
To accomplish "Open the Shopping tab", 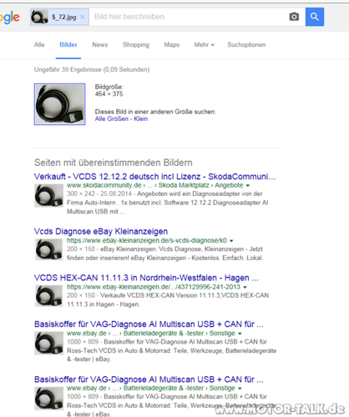I will pyautogui.click(x=136, y=45).
